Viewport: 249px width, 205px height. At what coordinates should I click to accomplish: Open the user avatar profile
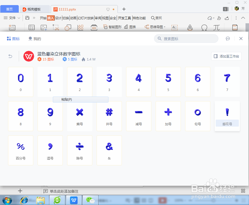[237, 9]
